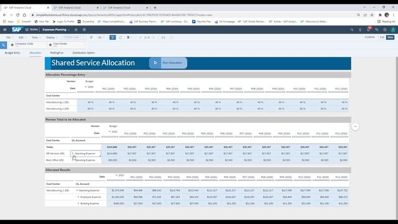The height and width of the screenshot is (224, 398).
Task: Switch to the second SAP Analytics Cloud browser tab
Action: [75, 7]
